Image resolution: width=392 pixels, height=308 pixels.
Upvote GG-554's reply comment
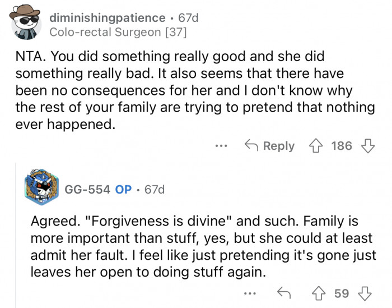(x=321, y=293)
